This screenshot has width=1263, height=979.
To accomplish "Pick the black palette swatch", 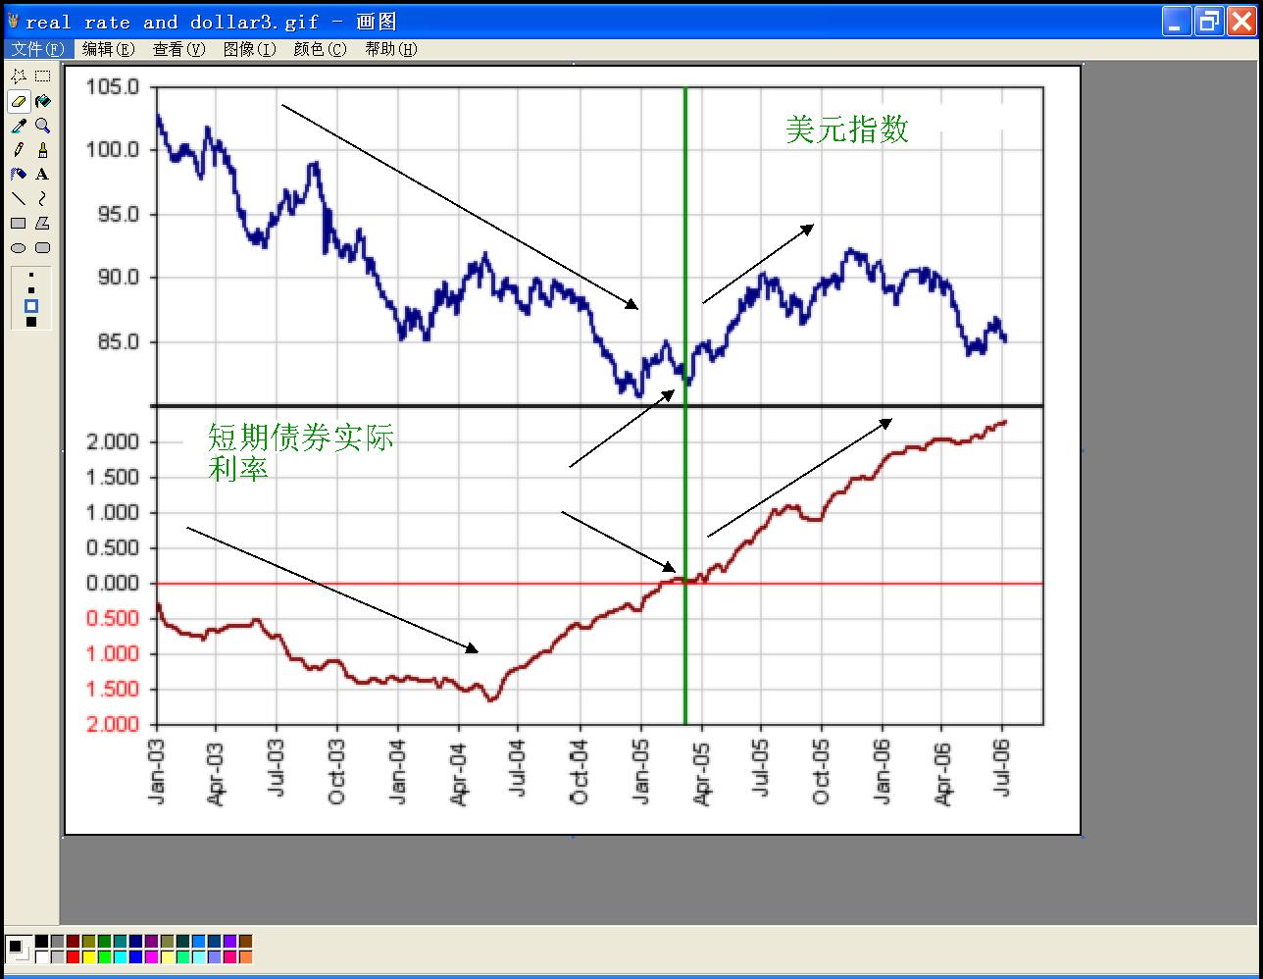I will (41, 941).
